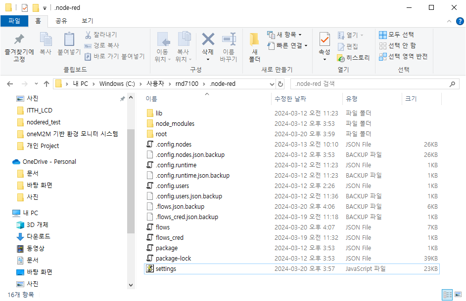Click 이름 바꾸기 (Rename) icon
466x301 pixels.
229,47
